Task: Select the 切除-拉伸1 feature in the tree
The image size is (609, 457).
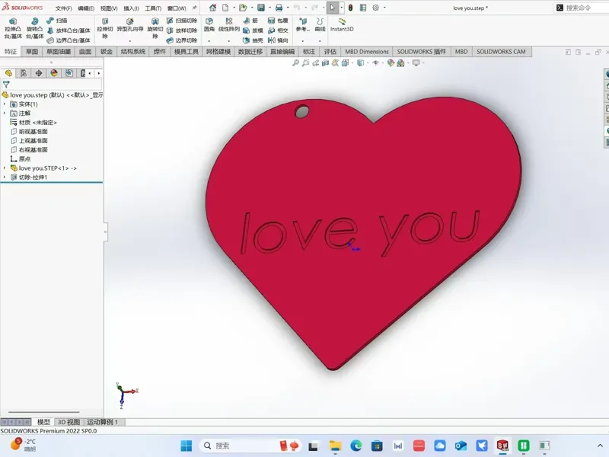Action: coord(33,177)
